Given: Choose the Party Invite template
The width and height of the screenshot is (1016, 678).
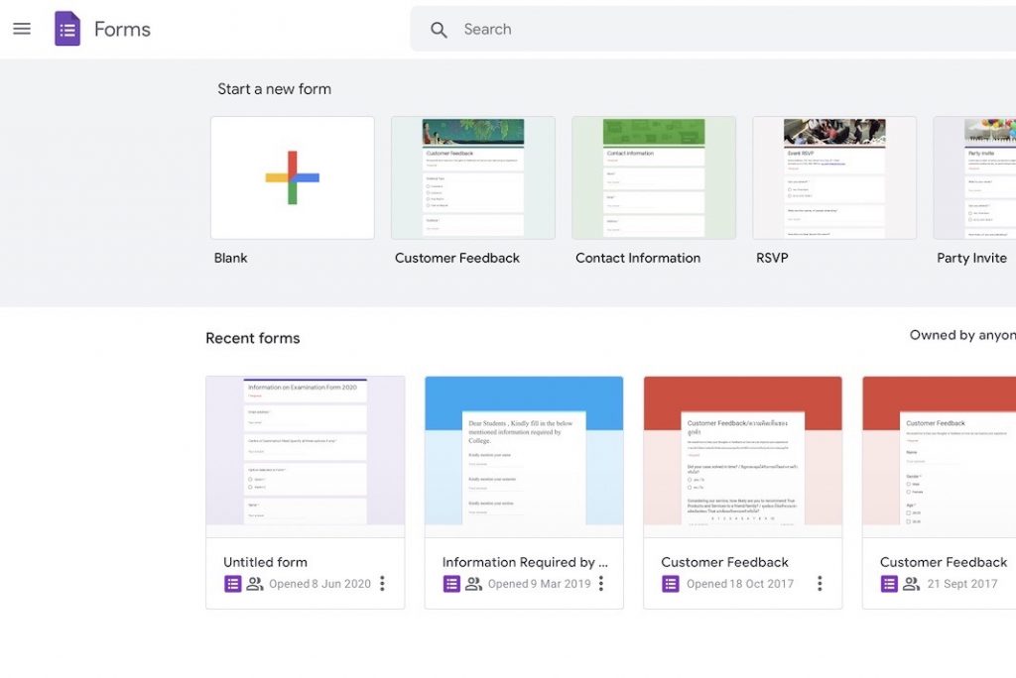Looking at the screenshot, I should click(x=974, y=178).
